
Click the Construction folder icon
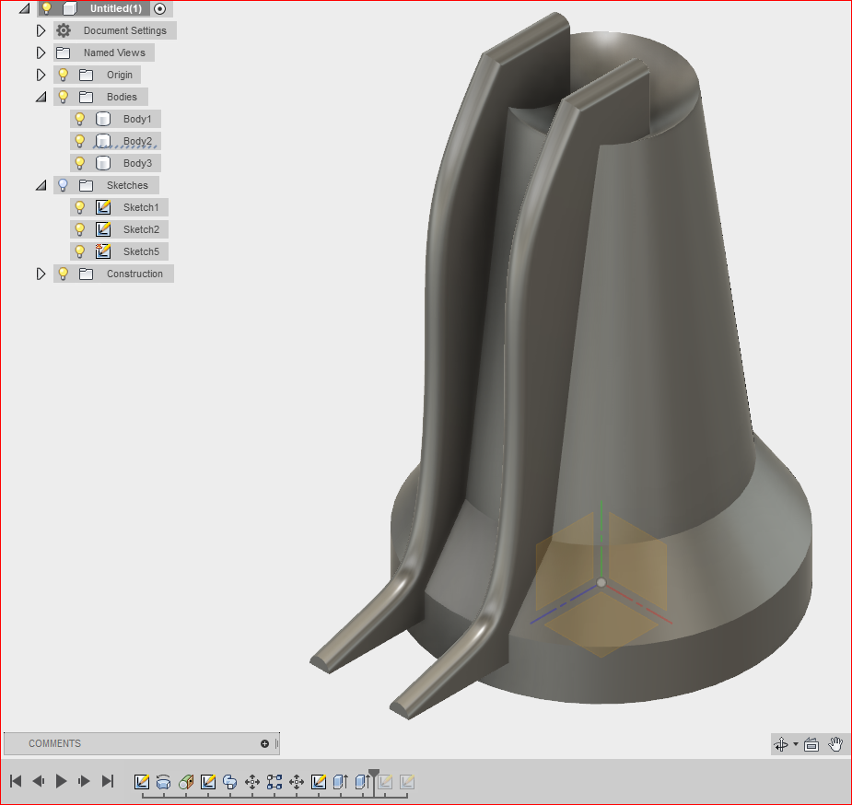pyautogui.click(x=86, y=274)
